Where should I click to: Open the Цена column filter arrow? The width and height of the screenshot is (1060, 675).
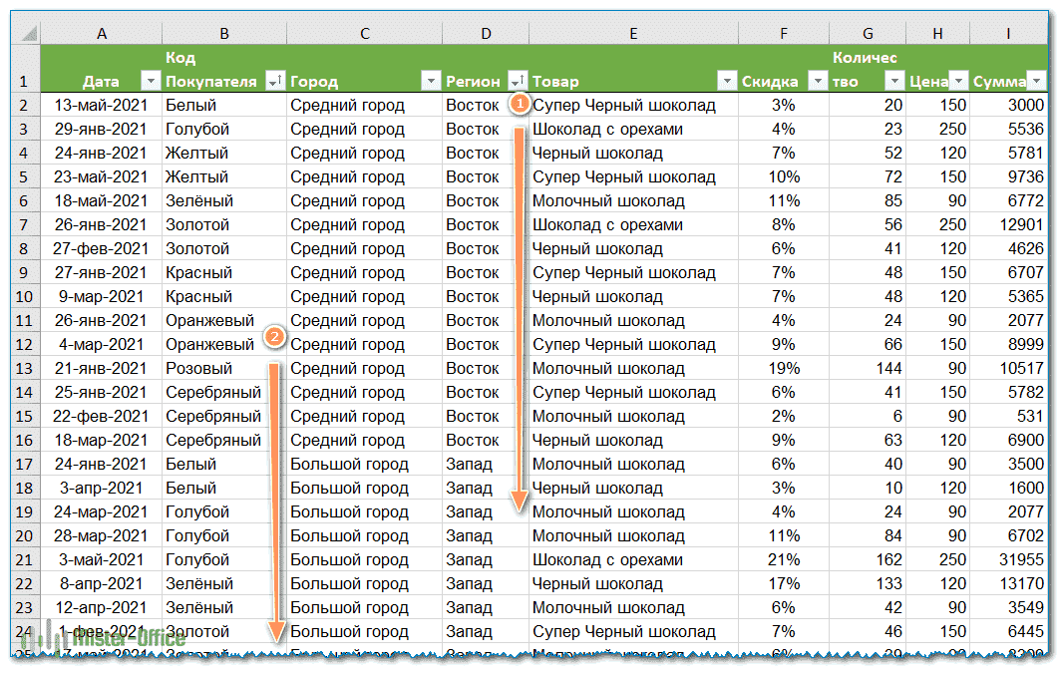pos(957,82)
